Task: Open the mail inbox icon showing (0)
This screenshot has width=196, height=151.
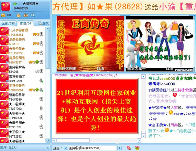Action: pyautogui.click(x=3, y=15)
